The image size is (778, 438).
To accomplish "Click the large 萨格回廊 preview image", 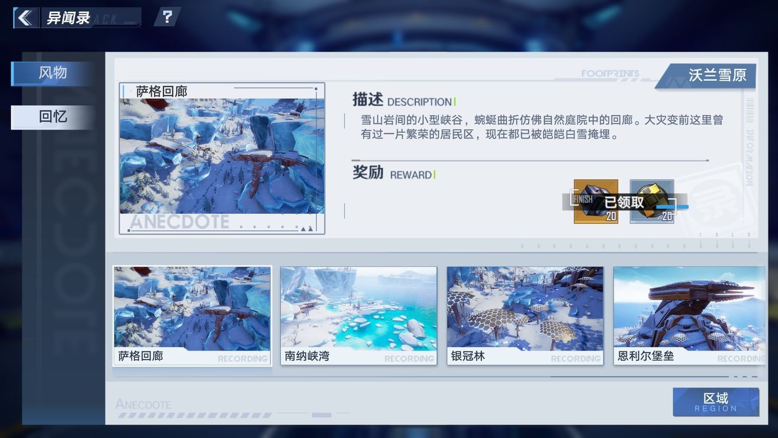I will 222,156.
